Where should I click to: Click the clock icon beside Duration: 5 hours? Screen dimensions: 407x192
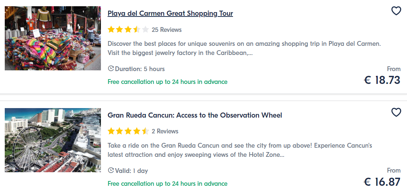click(x=111, y=69)
